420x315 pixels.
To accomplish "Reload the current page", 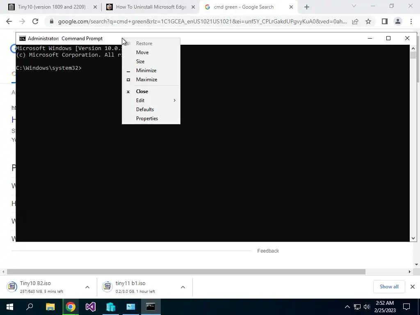I will (x=35, y=21).
